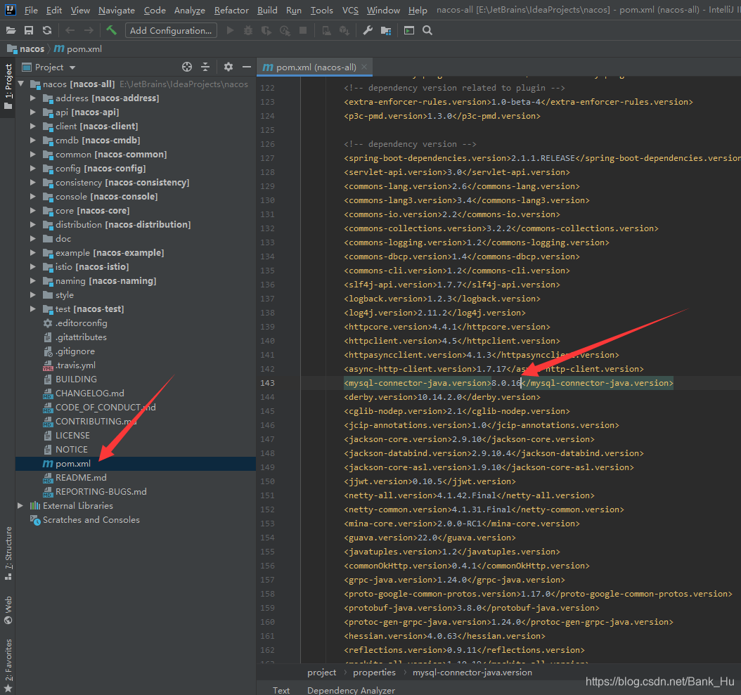Select CHANGELOG.md in the project tree

(90, 393)
